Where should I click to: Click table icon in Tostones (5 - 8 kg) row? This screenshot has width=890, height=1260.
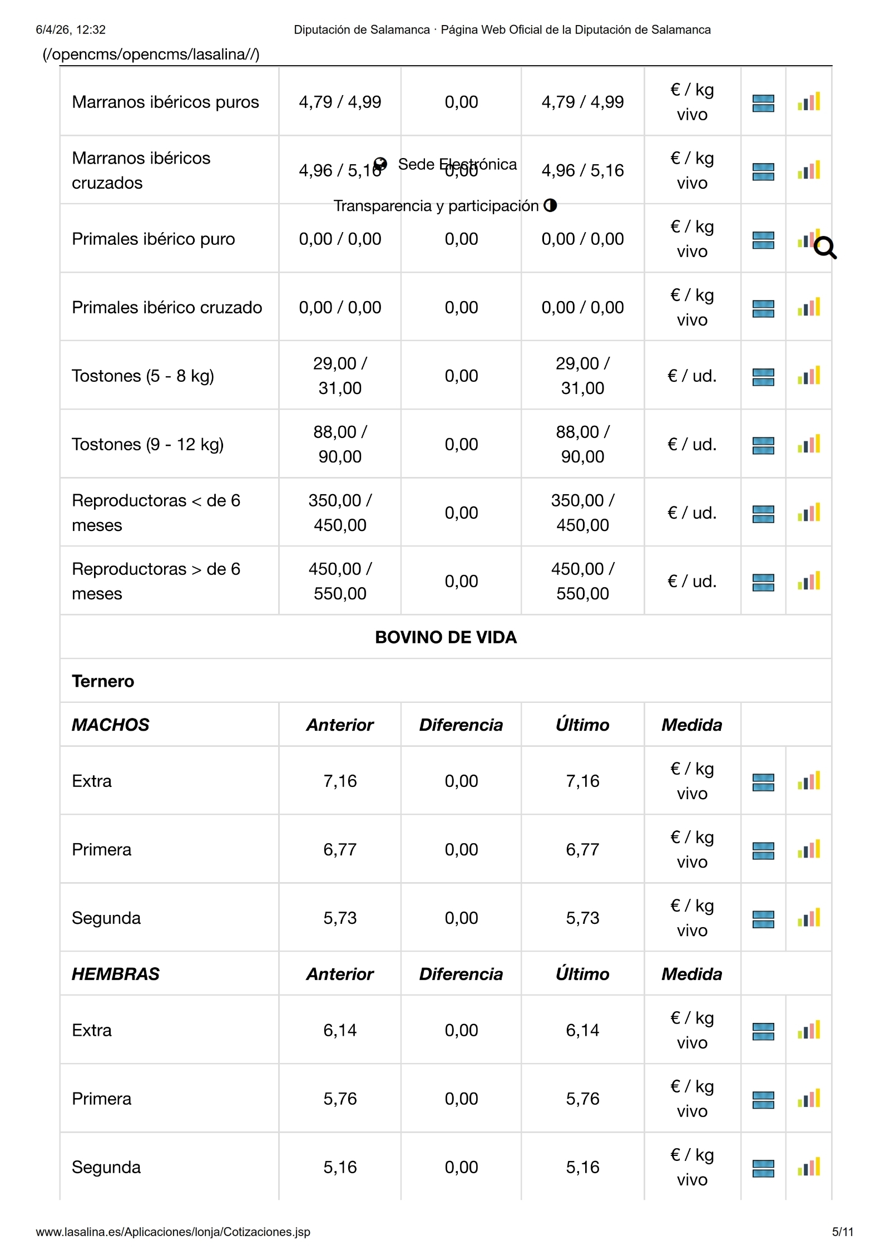click(763, 377)
